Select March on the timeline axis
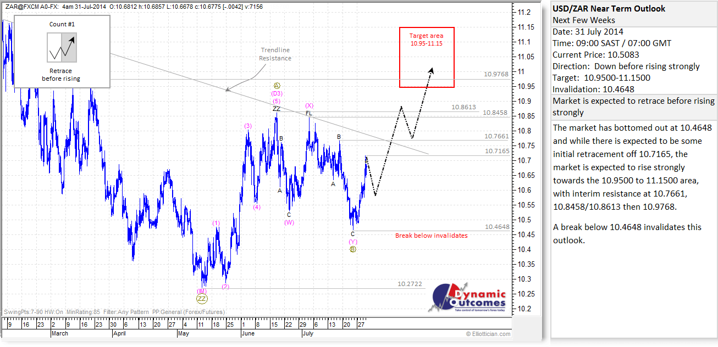718x347 pixels. click(60, 333)
